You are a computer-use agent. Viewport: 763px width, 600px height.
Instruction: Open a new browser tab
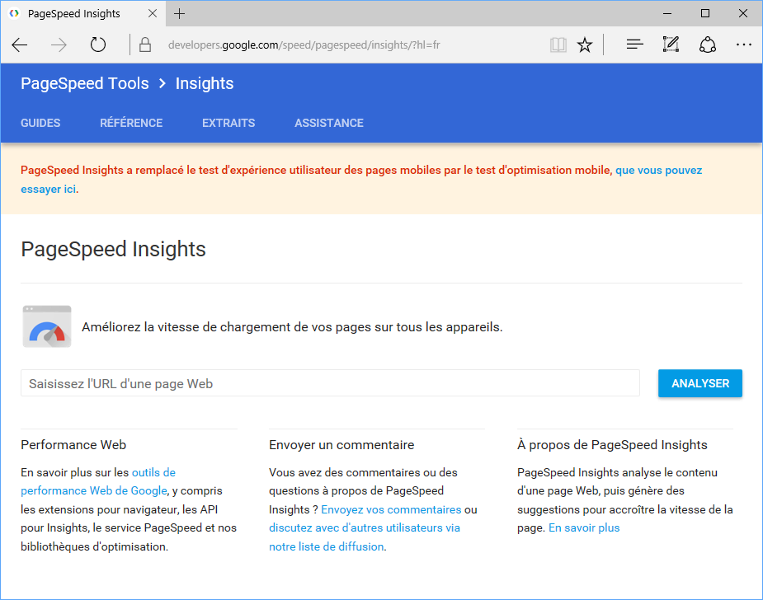(180, 13)
